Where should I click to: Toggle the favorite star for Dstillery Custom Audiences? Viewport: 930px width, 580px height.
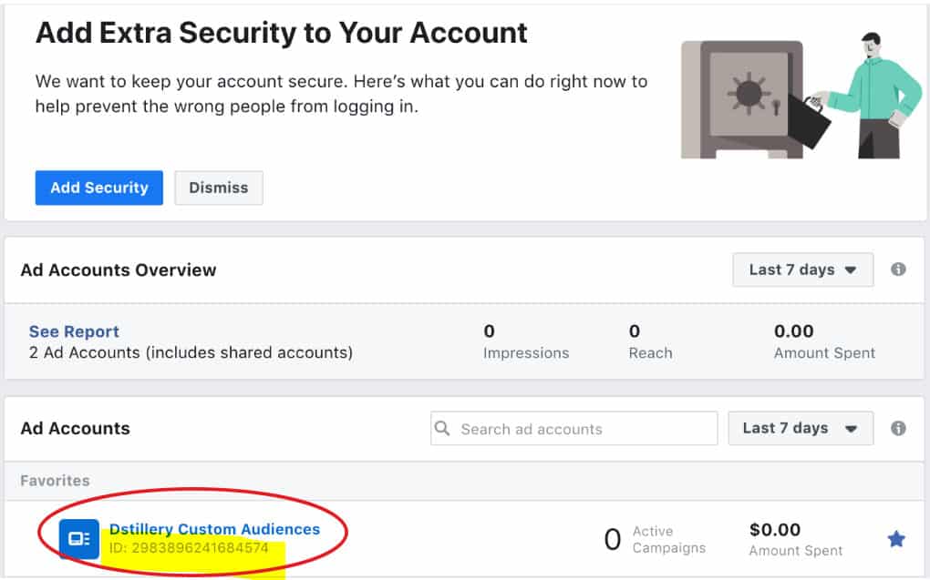(x=896, y=538)
